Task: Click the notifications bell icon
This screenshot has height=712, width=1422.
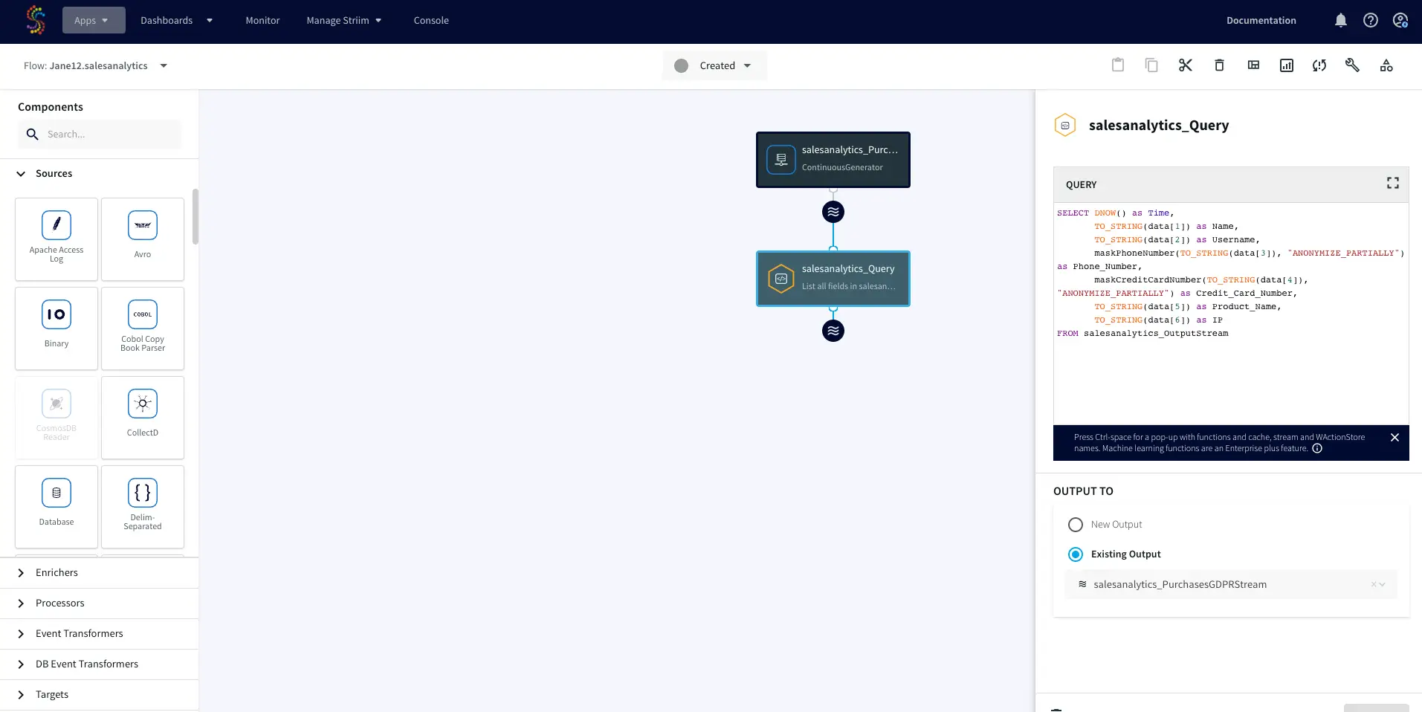Action: tap(1340, 21)
